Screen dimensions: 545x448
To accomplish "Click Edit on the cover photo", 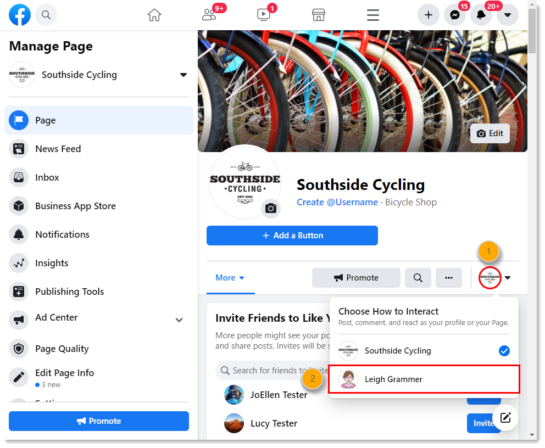I will tap(490, 133).
